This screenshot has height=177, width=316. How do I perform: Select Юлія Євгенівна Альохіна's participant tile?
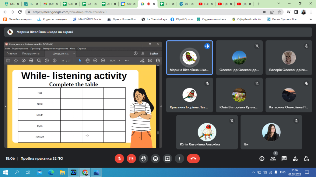coord(207,132)
